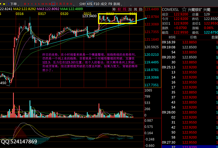
Task: Click the COMEXSL symbol name
Action: point(171,10)
